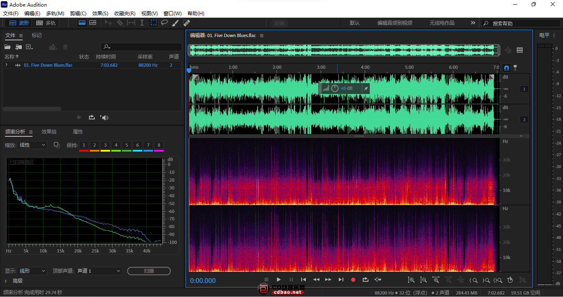Viewport: 563px width, 297px height.
Task: Click the import file icon in Files panel
Action: tap(19, 47)
